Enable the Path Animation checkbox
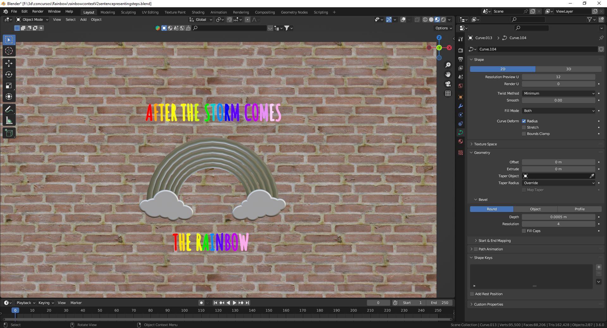This screenshot has height=328, width=607. click(x=476, y=249)
